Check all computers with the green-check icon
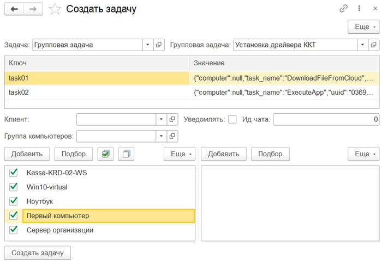This screenshot has width=382, height=264. [x=106, y=154]
